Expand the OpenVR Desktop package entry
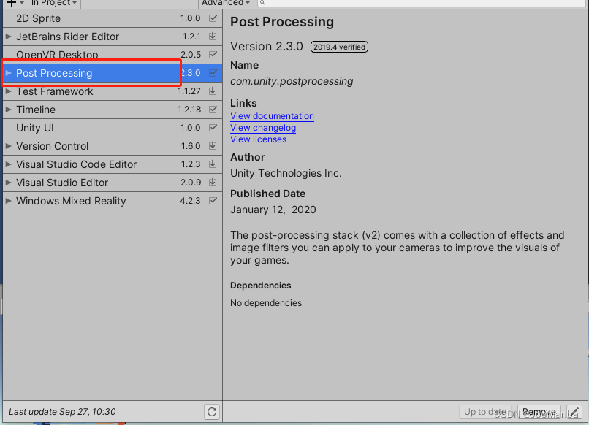 click(7, 55)
